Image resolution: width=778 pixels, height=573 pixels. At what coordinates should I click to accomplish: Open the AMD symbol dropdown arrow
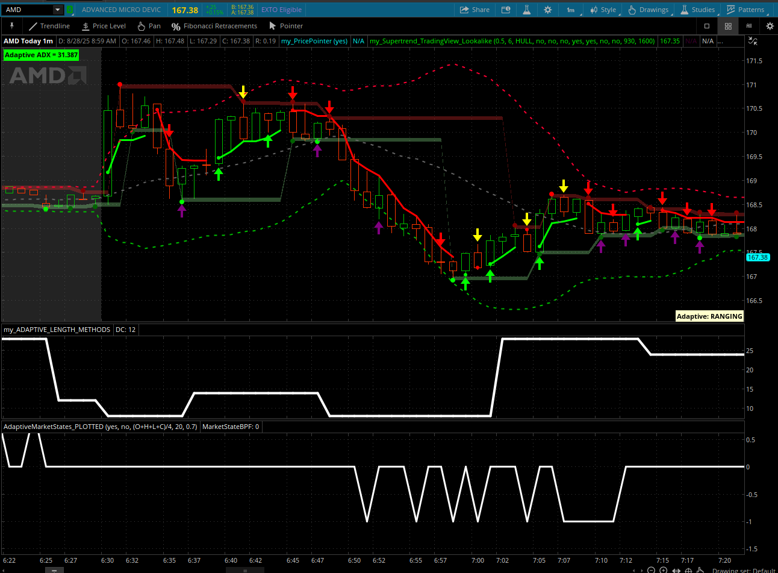coord(57,10)
